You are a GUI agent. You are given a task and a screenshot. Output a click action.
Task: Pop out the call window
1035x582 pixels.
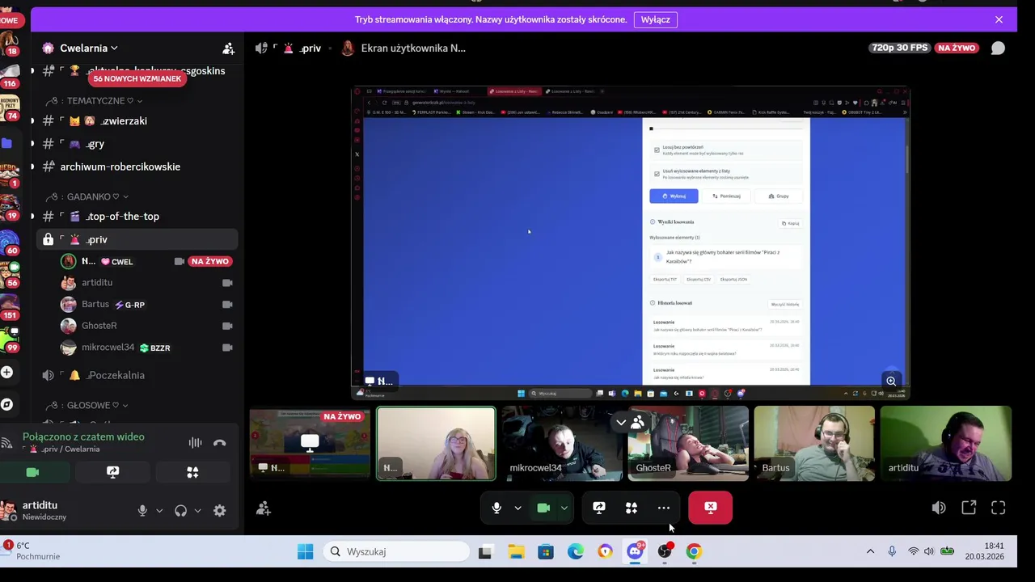969,508
